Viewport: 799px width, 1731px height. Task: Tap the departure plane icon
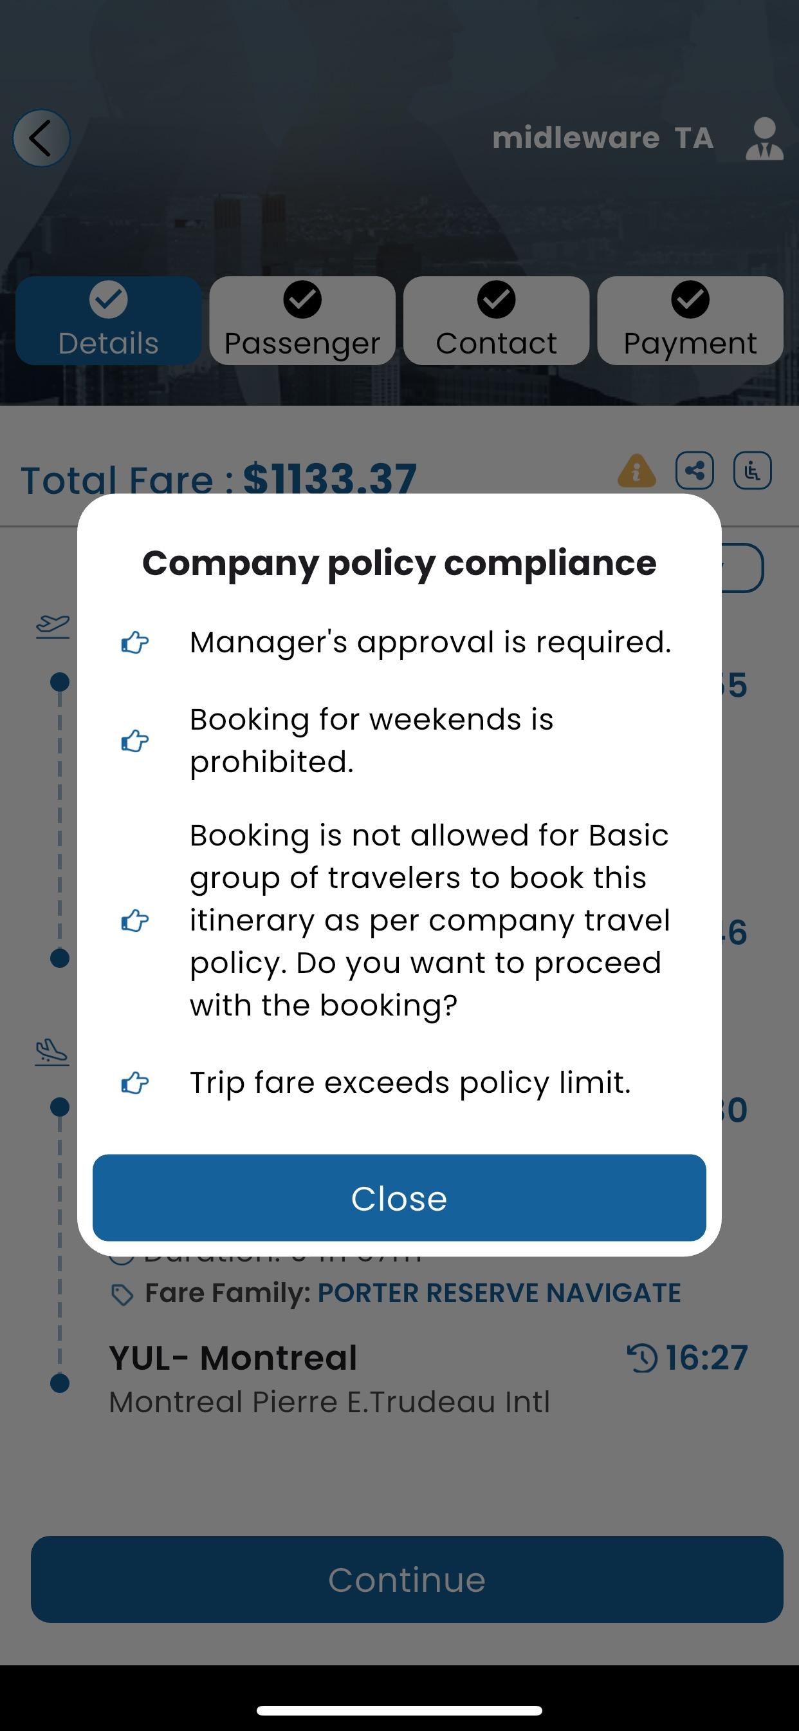click(52, 627)
